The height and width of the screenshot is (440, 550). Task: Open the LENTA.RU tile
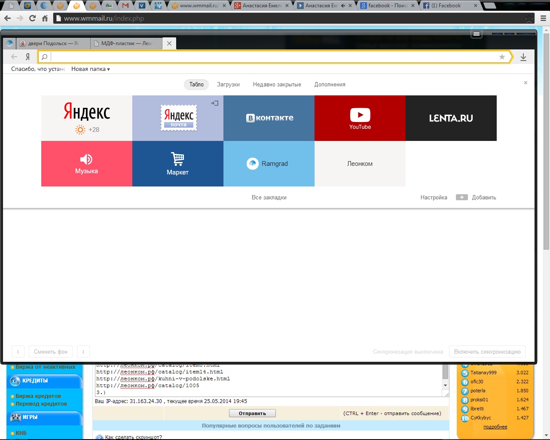(x=451, y=118)
